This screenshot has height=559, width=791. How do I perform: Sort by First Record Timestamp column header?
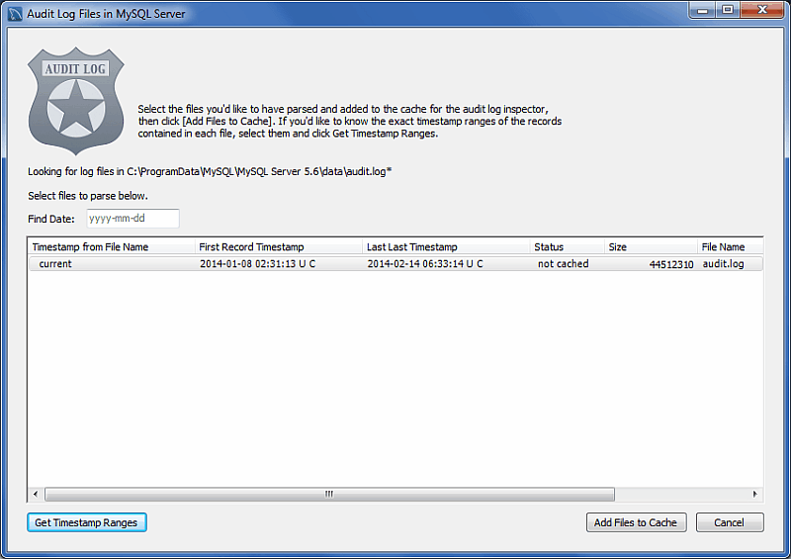pos(279,247)
